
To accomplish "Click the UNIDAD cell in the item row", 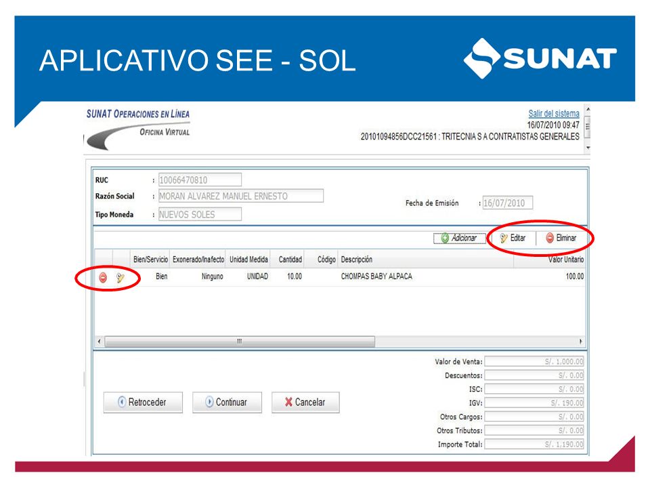I will (257, 277).
